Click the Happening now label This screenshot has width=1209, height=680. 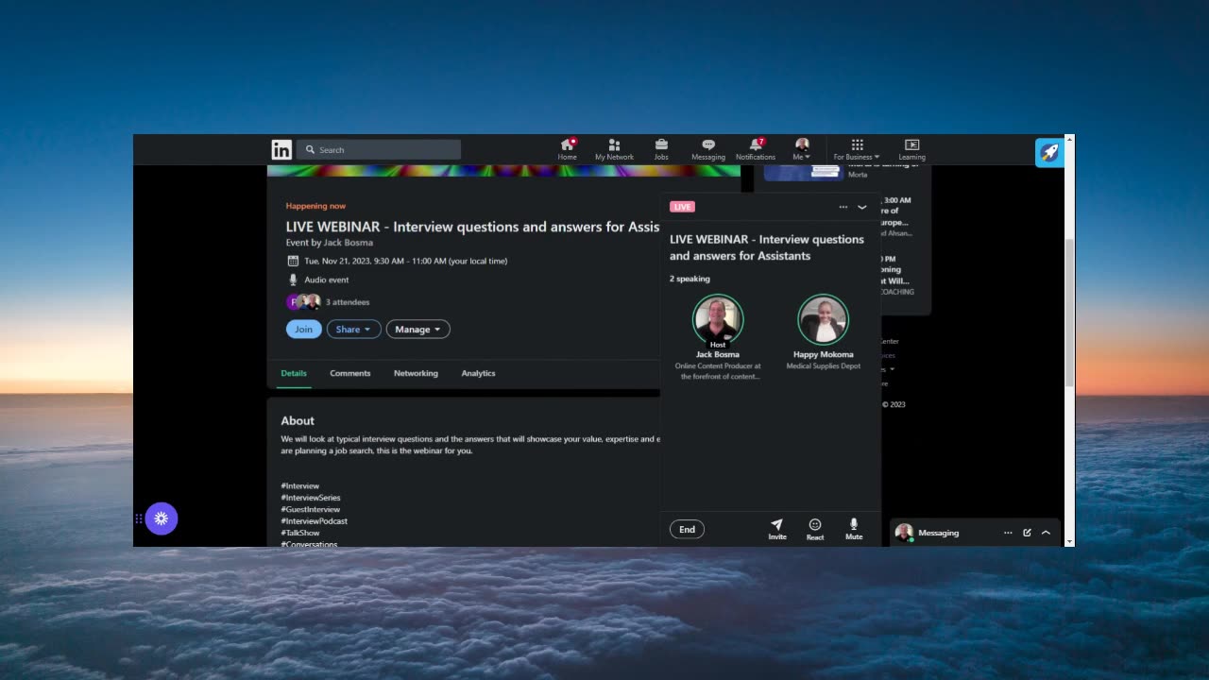(x=315, y=206)
